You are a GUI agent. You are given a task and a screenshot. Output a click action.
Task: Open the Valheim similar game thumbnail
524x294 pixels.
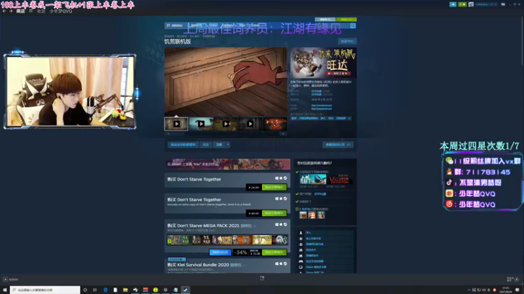pos(339,179)
